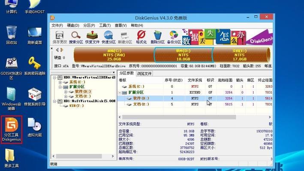Click left arrow of tree panel scrollbar
The width and height of the screenshot is (304, 171).
[54, 156]
